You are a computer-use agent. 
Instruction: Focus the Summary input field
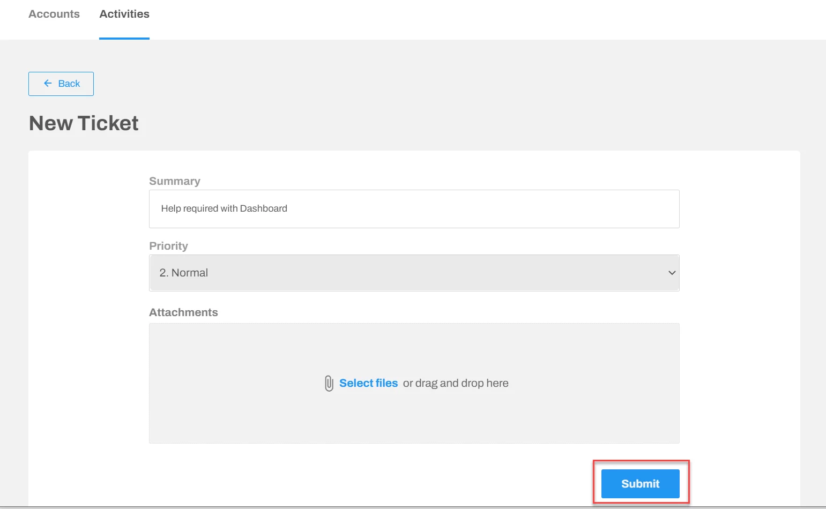coord(414,209)
